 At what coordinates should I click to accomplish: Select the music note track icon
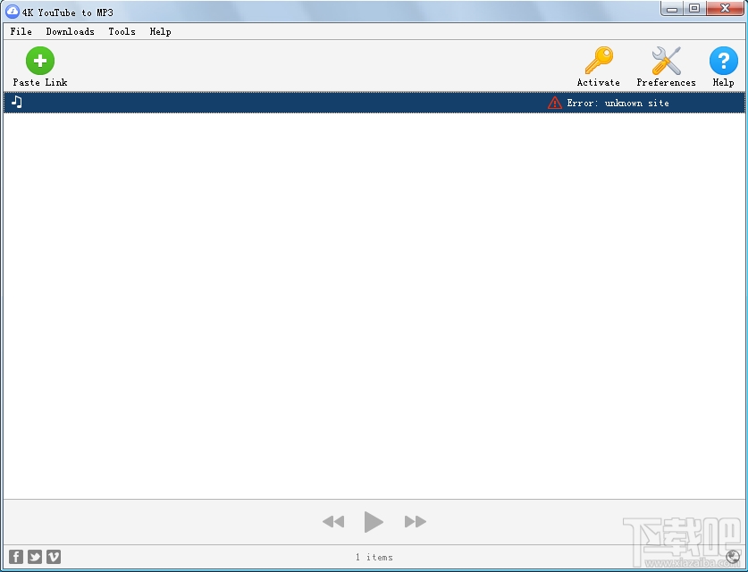(17, 102)
